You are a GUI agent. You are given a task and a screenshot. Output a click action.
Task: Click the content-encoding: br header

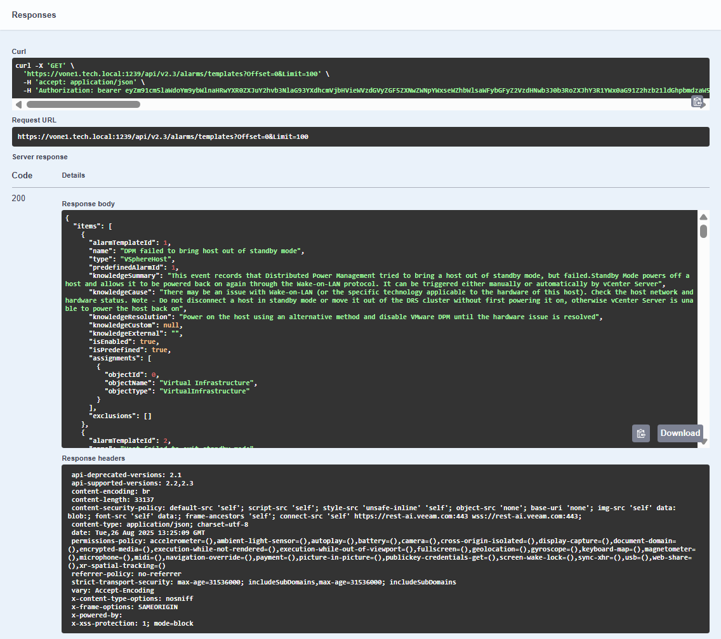coord(111,491)
